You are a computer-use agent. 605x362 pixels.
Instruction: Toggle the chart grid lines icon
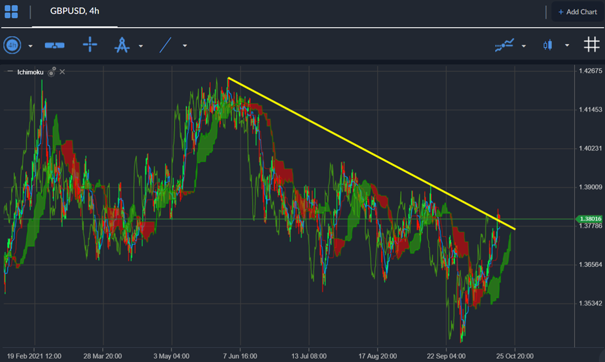(591, 45)
